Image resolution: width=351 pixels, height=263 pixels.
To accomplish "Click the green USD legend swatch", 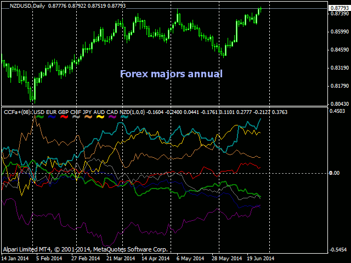I will tap(40, 117).
